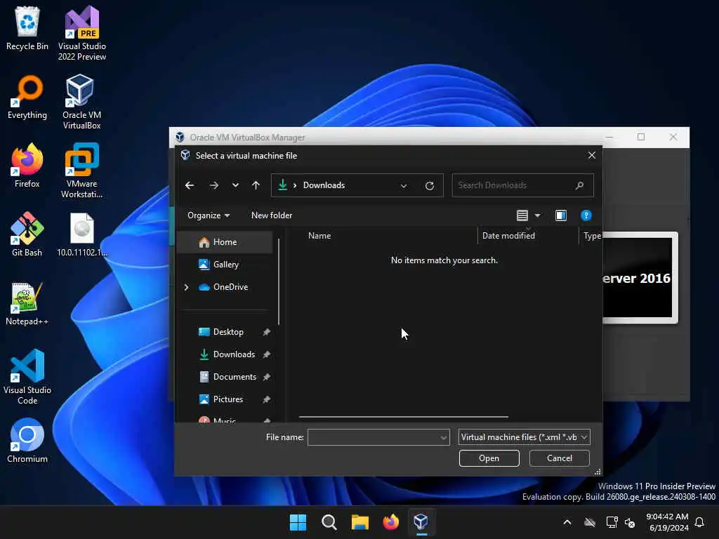Open pinned Documents folder
The height and width of the screenshot is (539, 719).
235,377
